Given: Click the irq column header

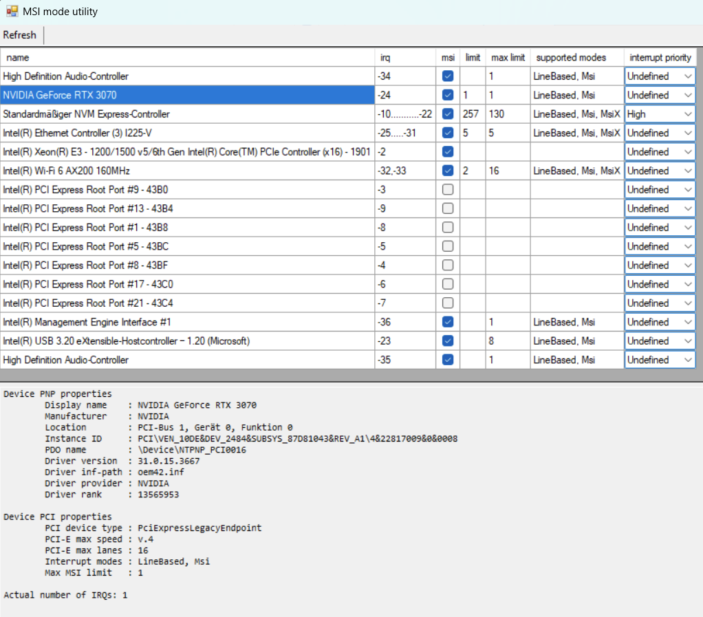Looking at the screenshot, I should 405,57.
